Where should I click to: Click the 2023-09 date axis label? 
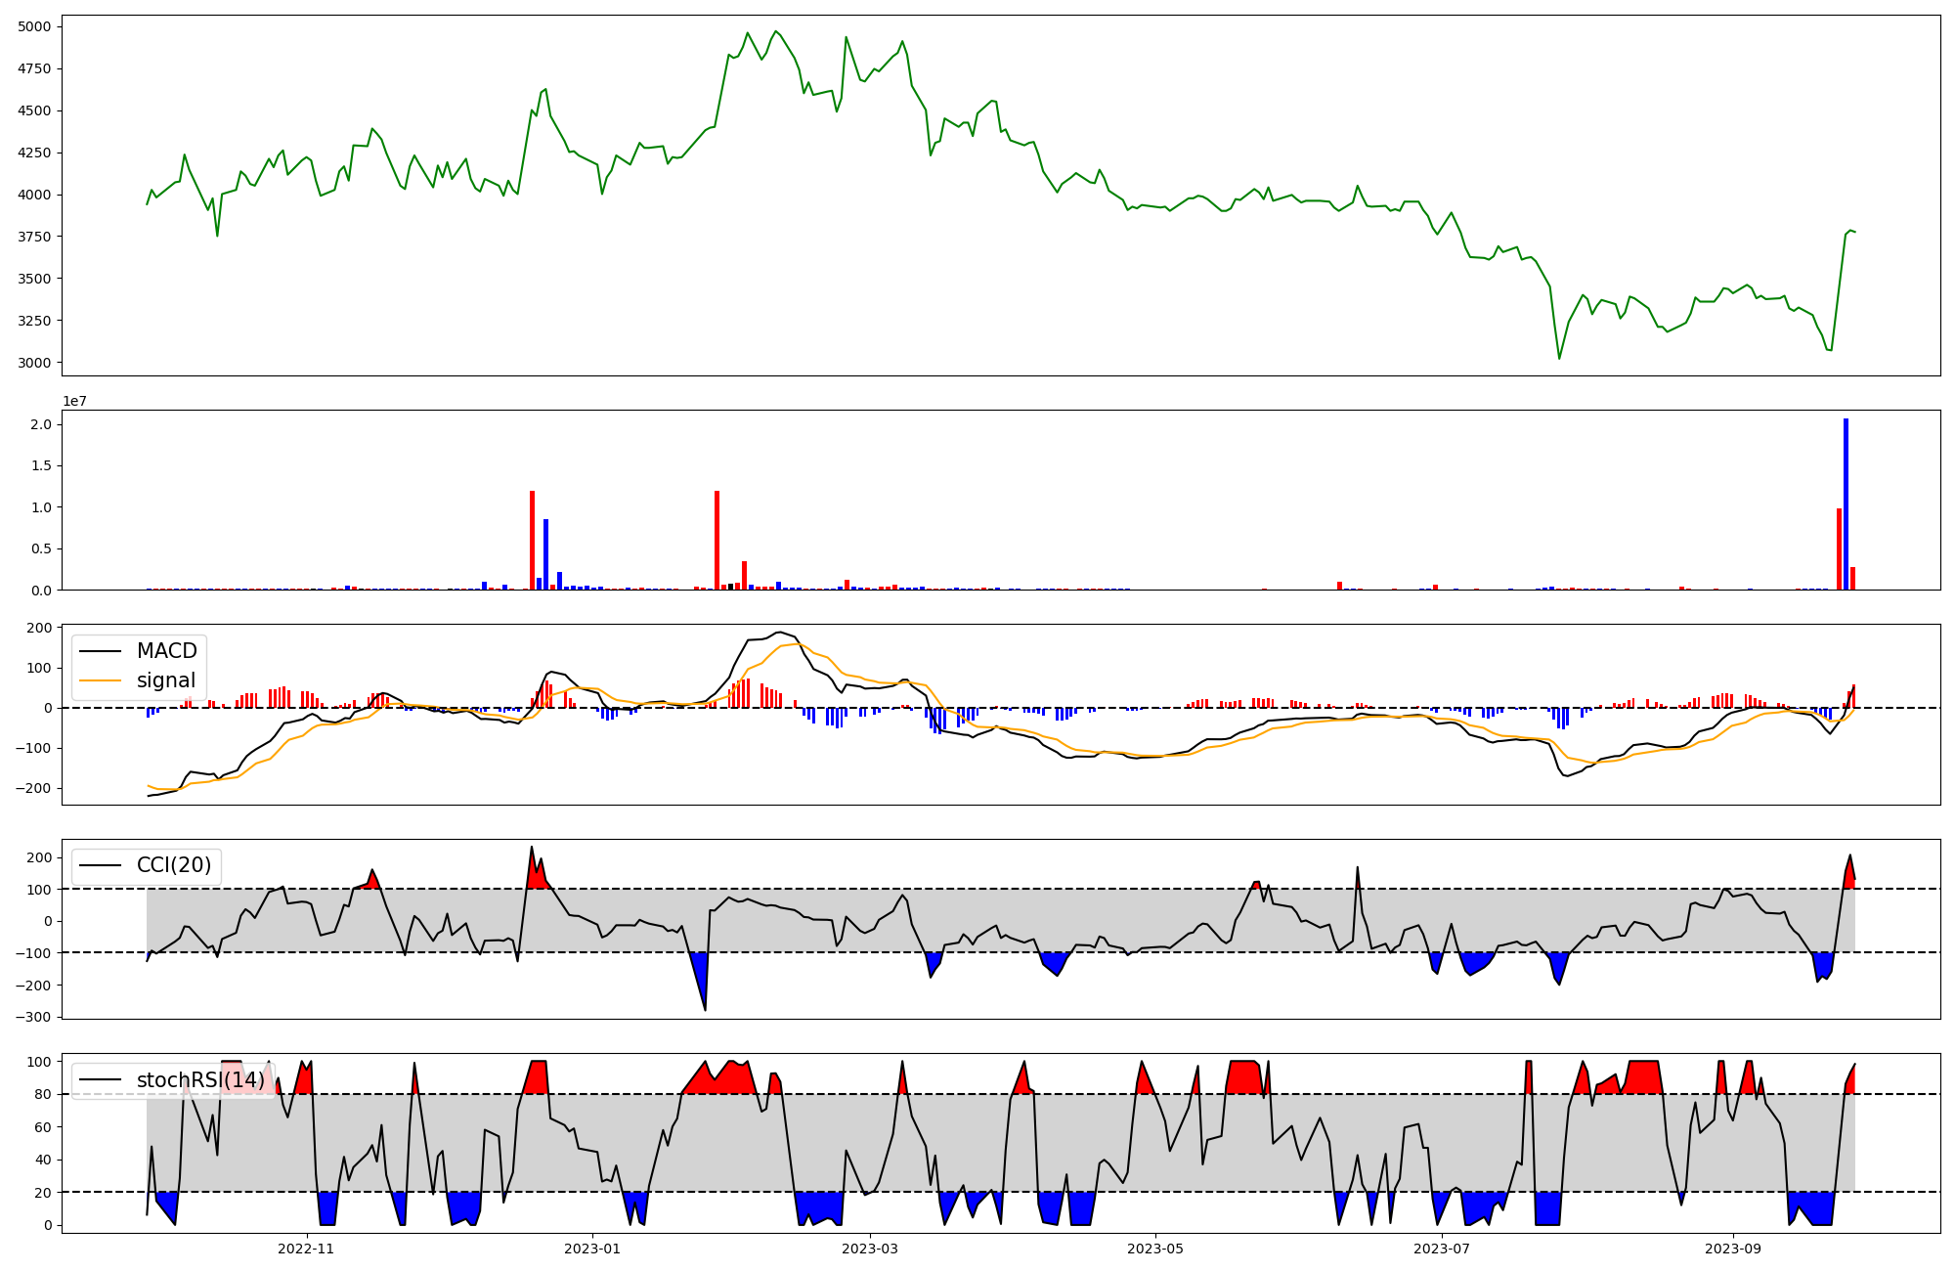[1733, 1249]
